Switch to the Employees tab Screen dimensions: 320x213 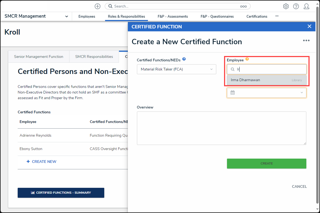click(87, 17)
